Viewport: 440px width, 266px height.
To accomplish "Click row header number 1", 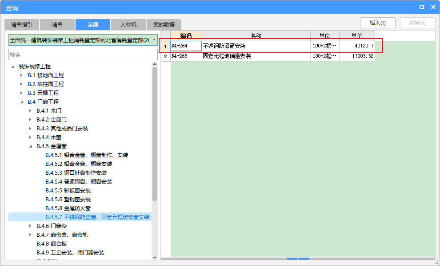I will pyautogui.click(x=166, y=46).
